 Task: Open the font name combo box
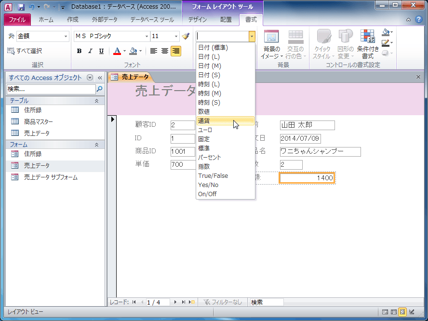coord(112,36)
